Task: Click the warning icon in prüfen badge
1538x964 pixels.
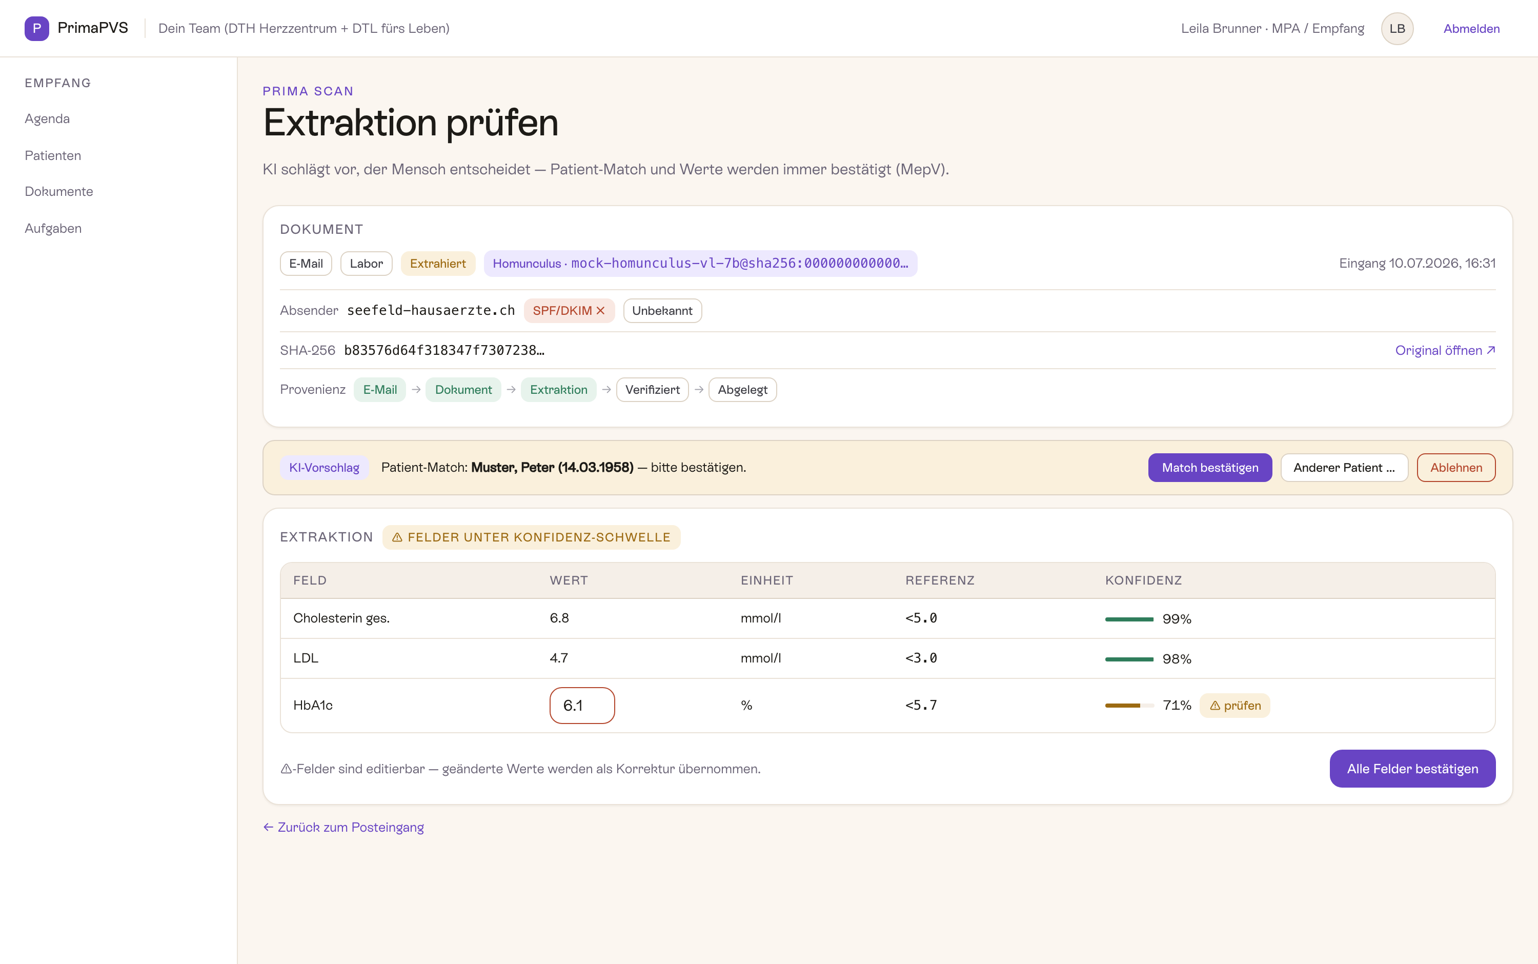Action: (x=1215, y=705)
